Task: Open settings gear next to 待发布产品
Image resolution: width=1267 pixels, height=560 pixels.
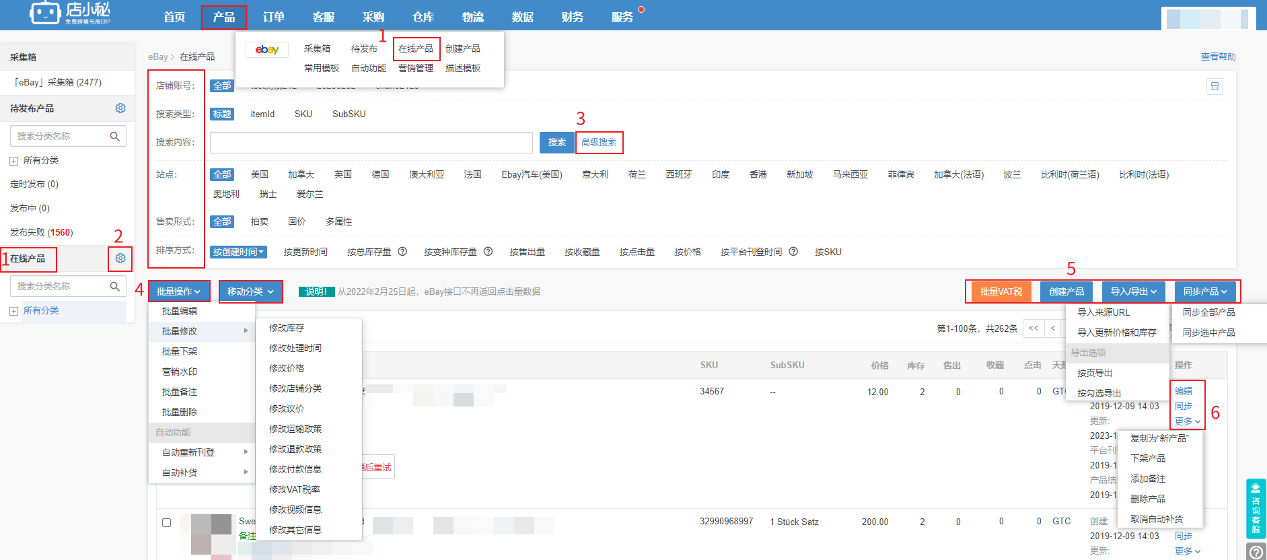Action: click(120, 108)
